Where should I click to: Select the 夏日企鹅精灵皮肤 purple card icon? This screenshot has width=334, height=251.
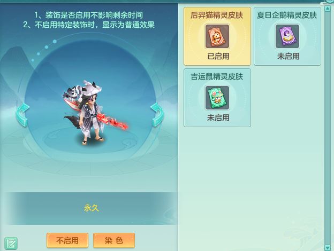(x=287, y=36)
